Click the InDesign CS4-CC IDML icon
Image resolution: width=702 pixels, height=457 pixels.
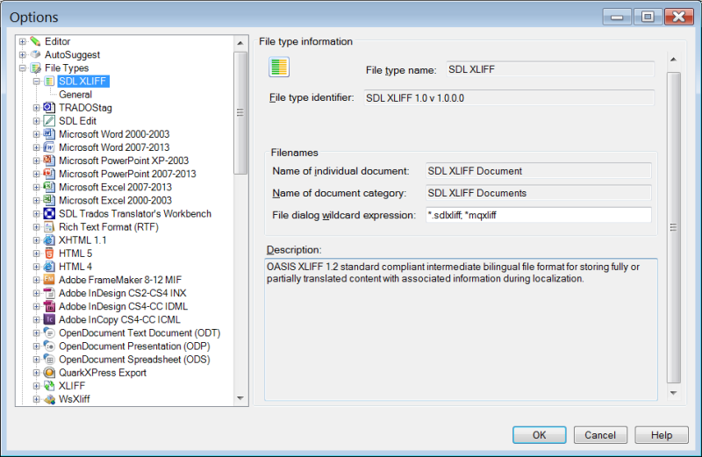(49, 306)
